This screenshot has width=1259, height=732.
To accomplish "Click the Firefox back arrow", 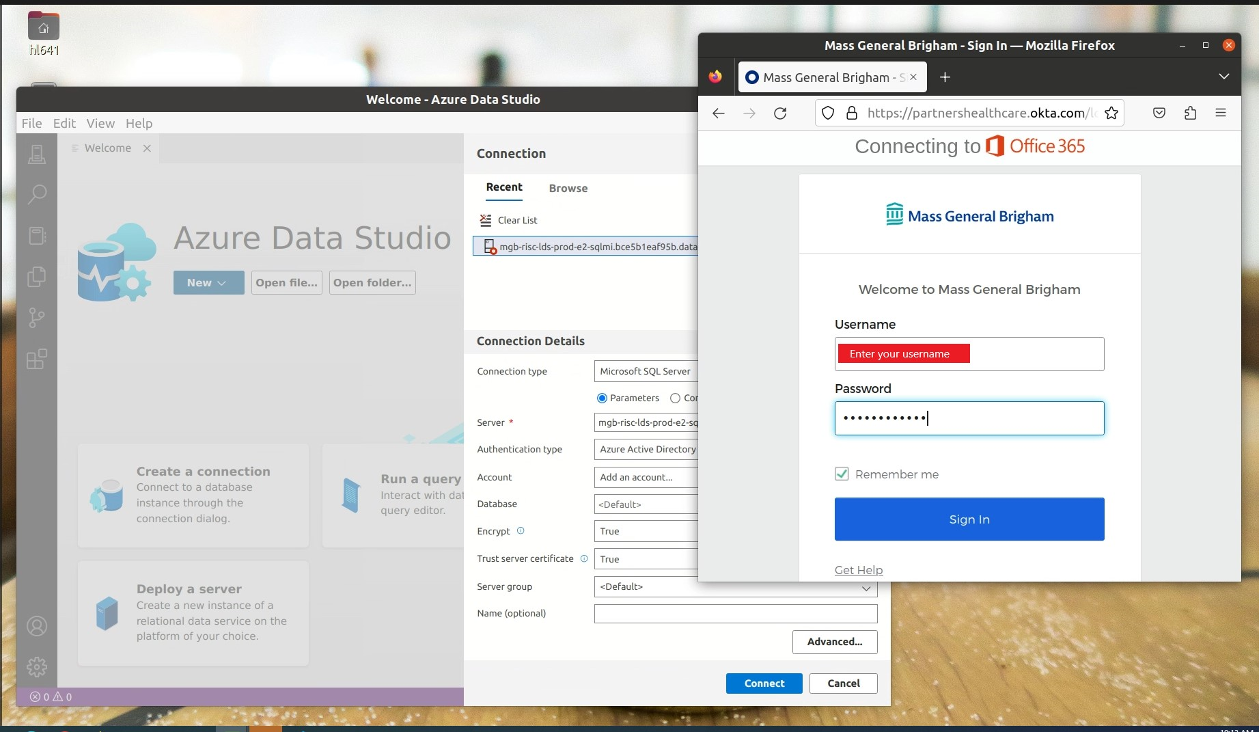I will (x=718, y=113).
